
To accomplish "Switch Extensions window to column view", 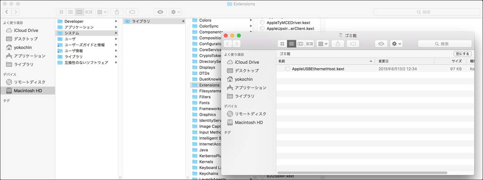I will [79, 12].
